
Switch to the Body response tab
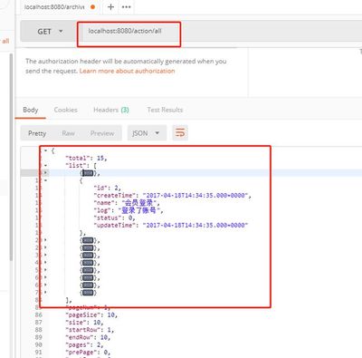pos(31,110)
